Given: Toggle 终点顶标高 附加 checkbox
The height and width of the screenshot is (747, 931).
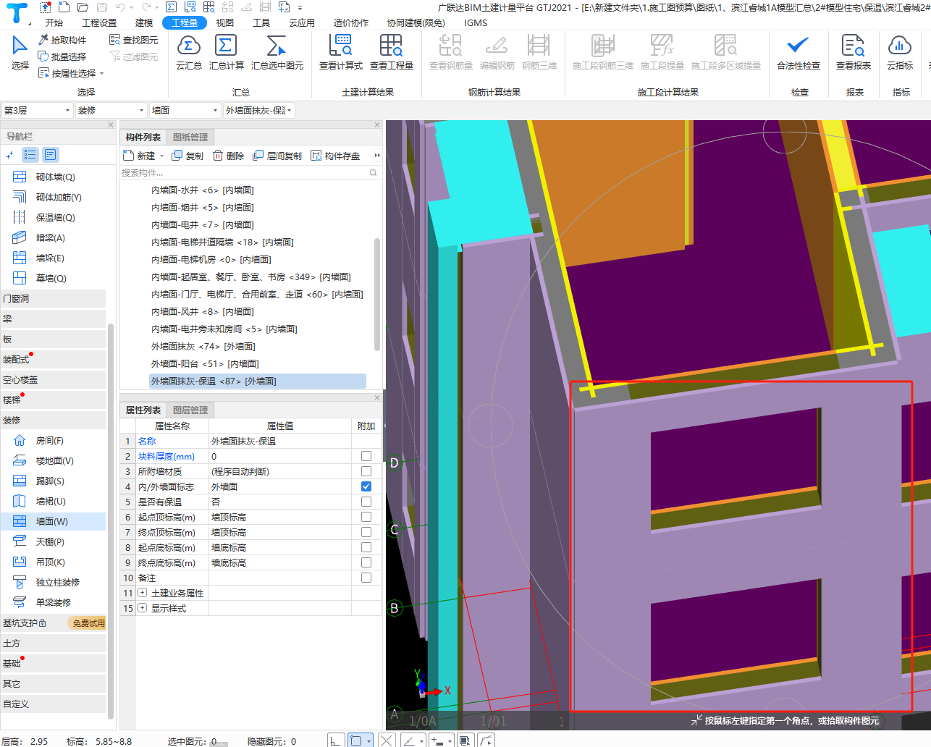Looking at the screenshot, I should coord(366,532).
